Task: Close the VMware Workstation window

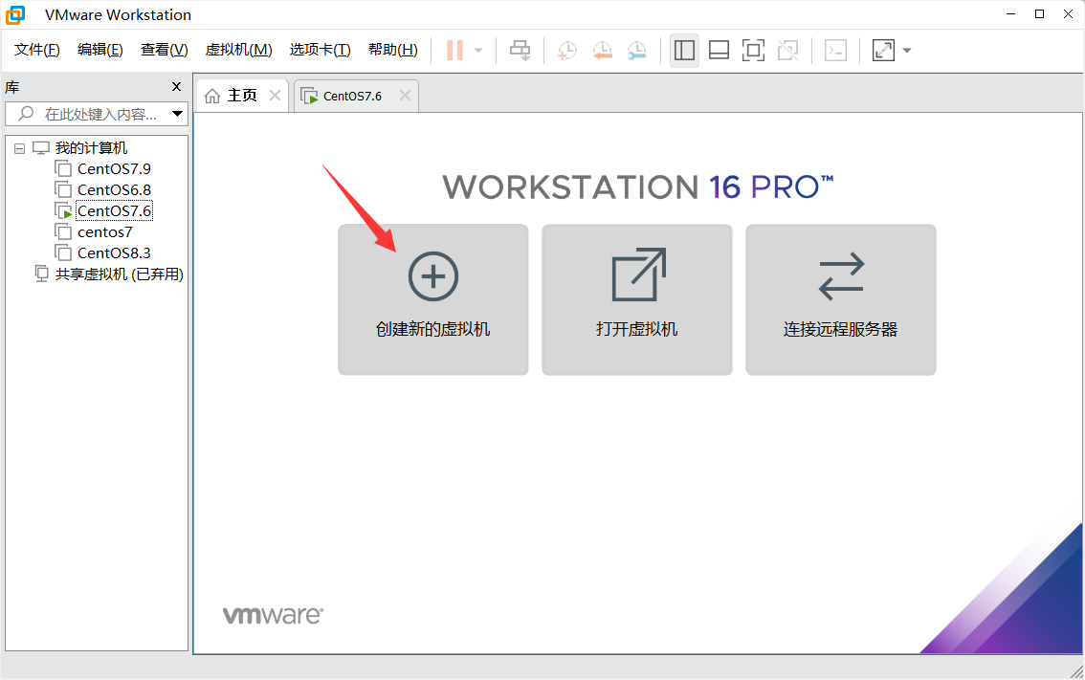Action: (x=1068, y=14)
